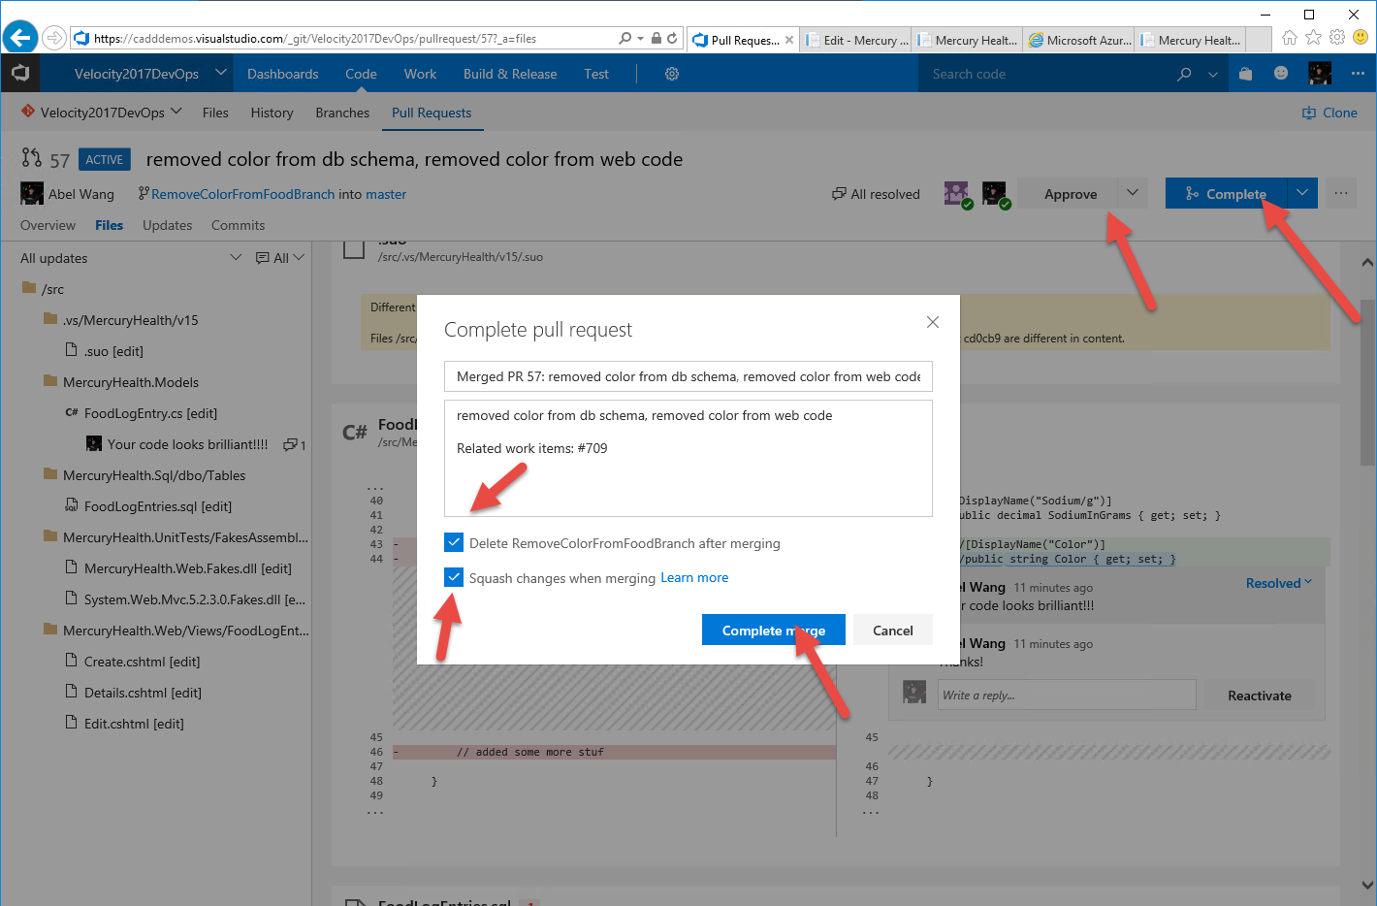Select the /src folder icon in file tree
1377x906 pixels.
click(x=29, y=288)
